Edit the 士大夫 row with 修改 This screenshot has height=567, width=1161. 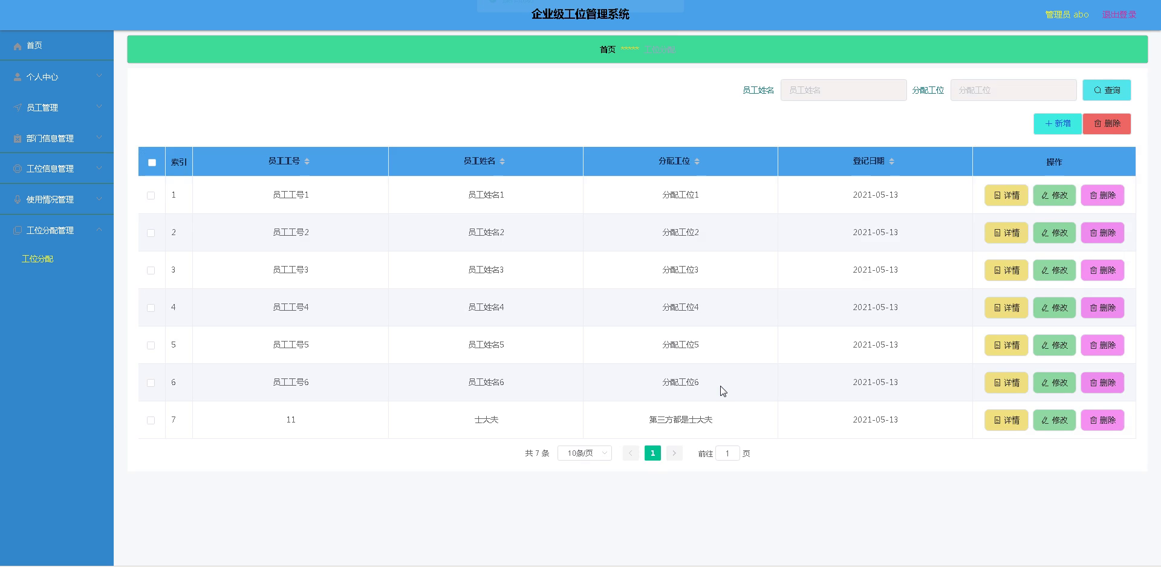(1055, 420)
